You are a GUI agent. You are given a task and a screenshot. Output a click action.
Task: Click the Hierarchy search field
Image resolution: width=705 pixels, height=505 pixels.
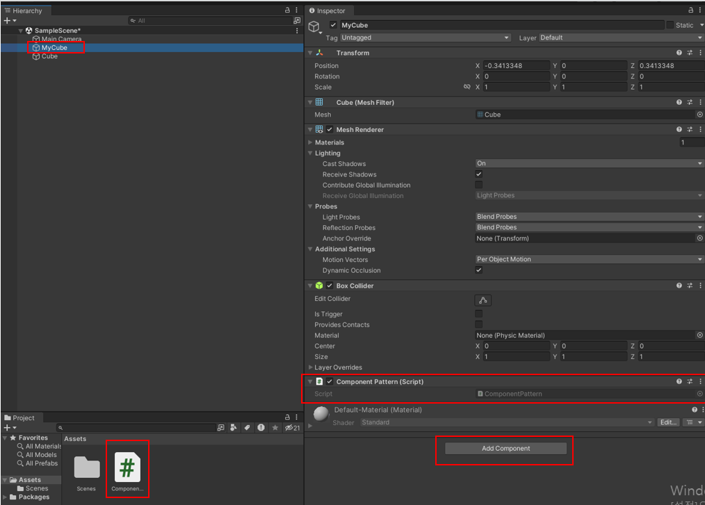pos(211,21)
